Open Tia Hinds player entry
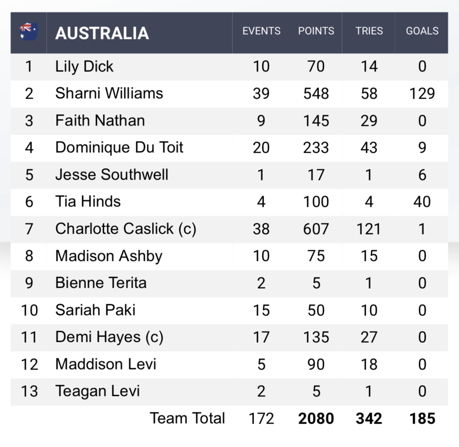Viewport: 459px width, 447px height. coord(88,202)
